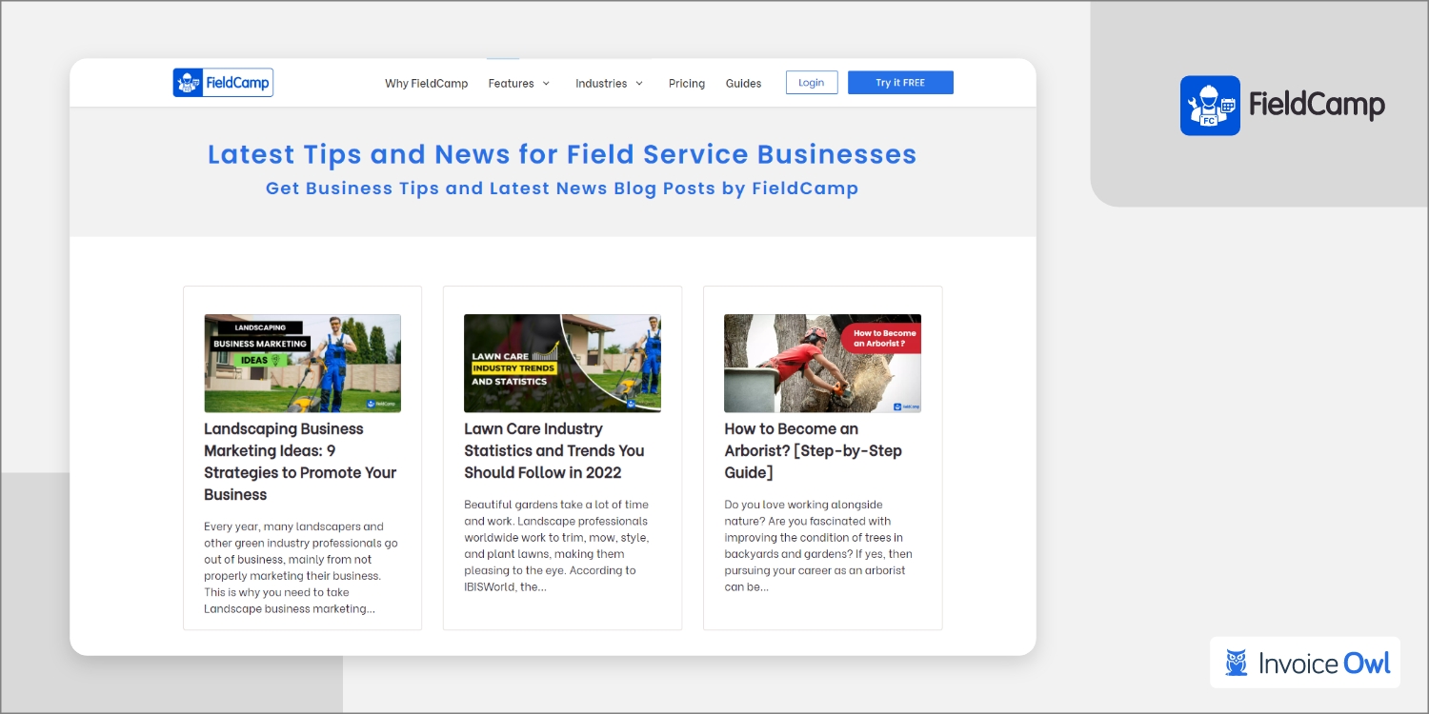Click the InvoiceOwl owl icon
The image size is (1429, 714).
pos(1237,663)
